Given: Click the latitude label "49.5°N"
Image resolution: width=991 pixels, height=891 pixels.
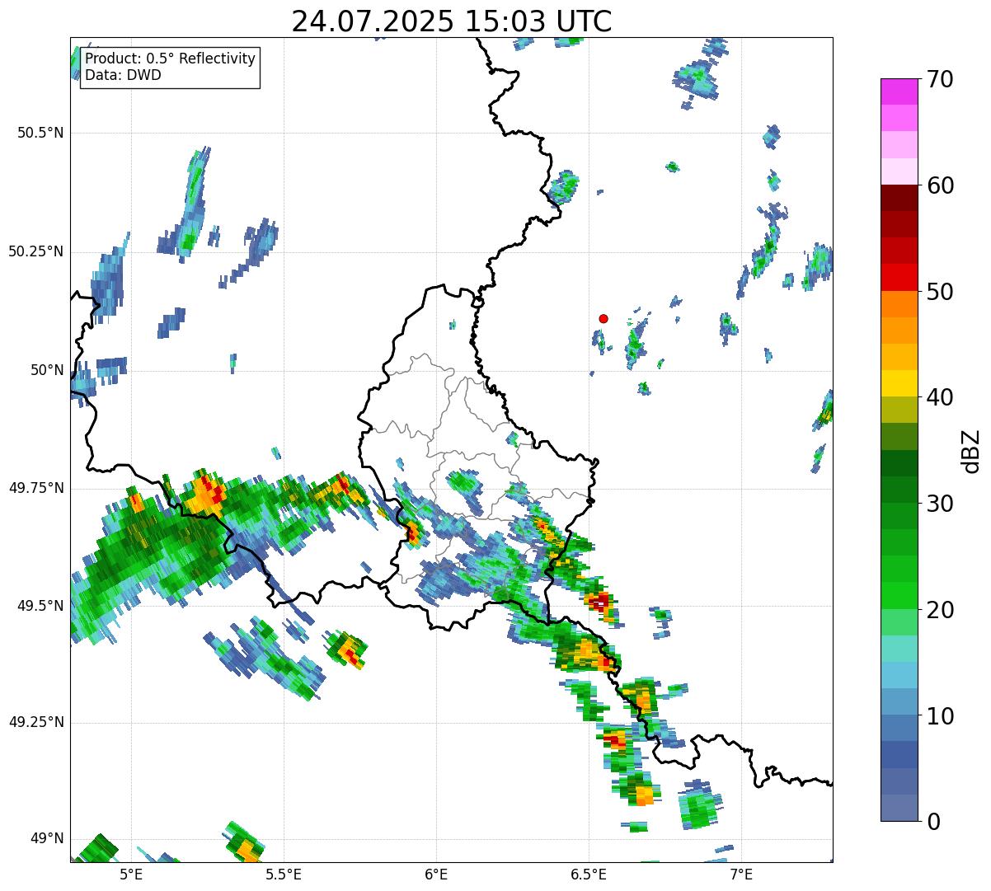Looking at the screenshot, I should point(40,606).
